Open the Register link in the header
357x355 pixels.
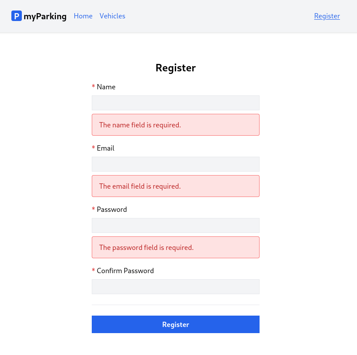327,16
